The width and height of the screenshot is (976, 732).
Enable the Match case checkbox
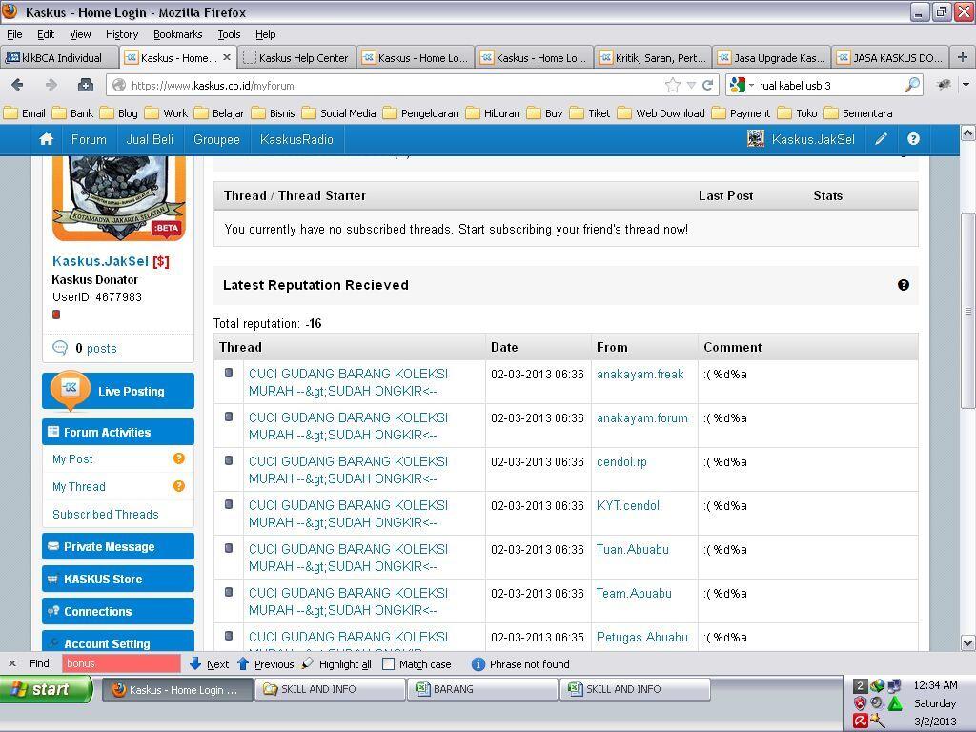[x=389, y=664]
